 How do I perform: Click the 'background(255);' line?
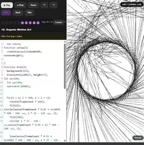click(x=18, y=71)
